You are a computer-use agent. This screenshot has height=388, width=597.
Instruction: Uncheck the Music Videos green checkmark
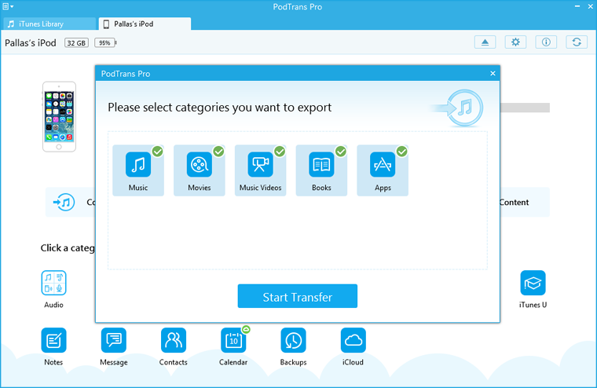[x=280, y=151]
